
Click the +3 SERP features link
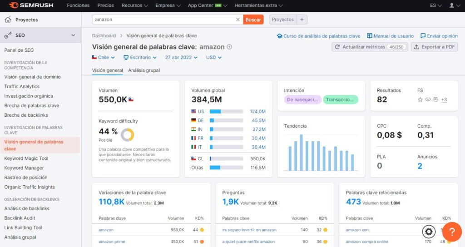(x=444, y=99)
